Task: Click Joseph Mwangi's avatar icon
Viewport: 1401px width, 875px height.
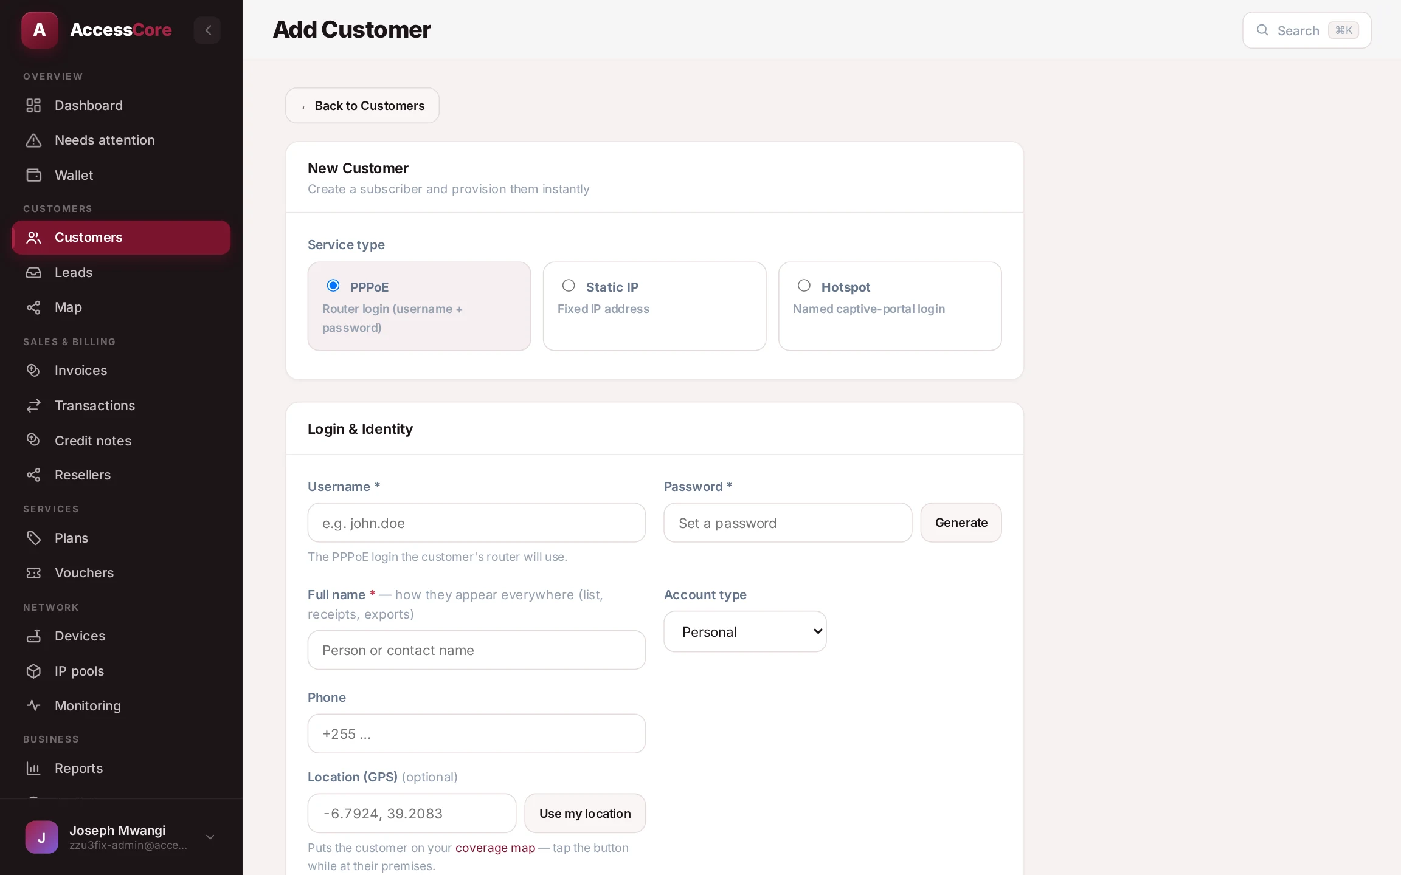Action: (42, 837)
